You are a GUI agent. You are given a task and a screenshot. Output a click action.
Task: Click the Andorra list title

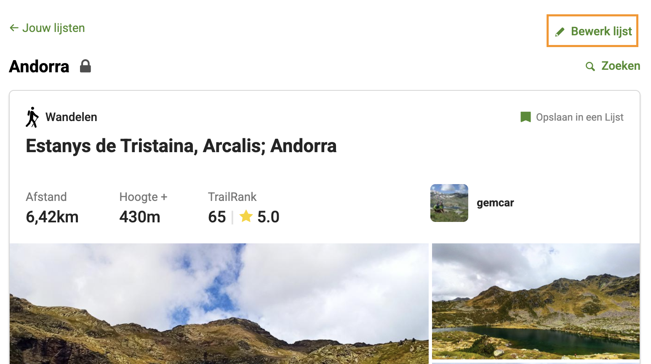point(39,66)
